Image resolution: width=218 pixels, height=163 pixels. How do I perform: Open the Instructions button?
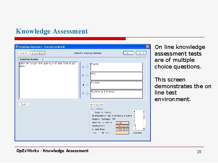38,53
